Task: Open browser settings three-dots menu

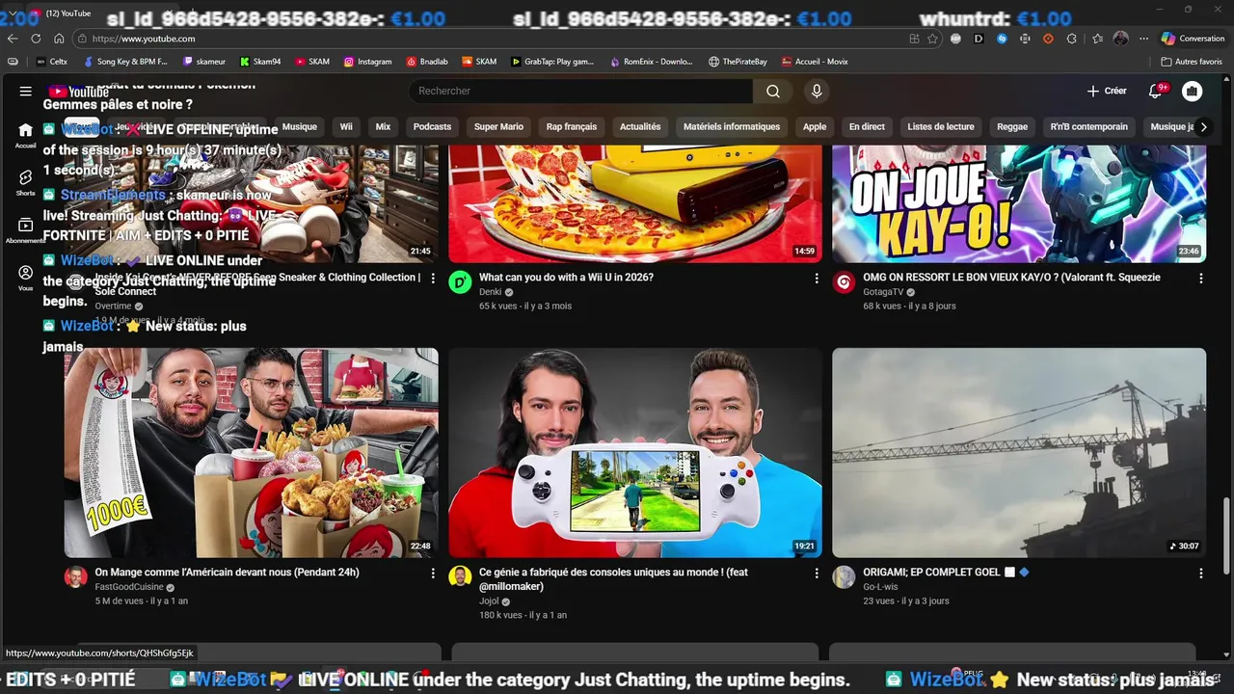Action: click(1143, 39)
